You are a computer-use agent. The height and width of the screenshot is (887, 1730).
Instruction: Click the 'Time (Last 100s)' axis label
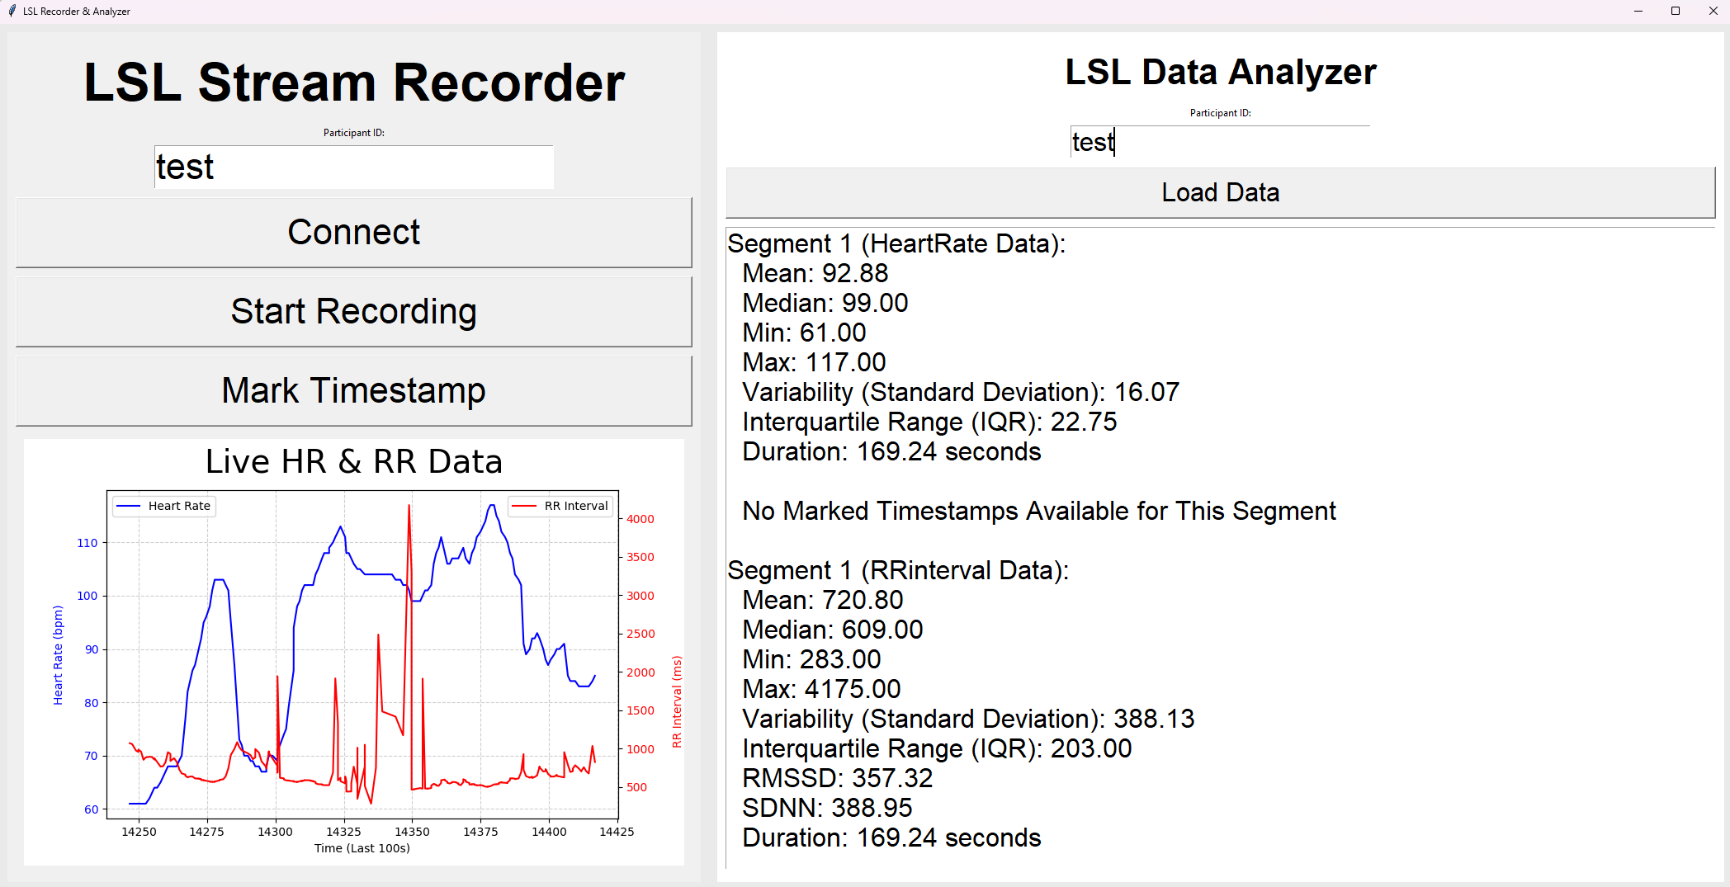(362, 848)
